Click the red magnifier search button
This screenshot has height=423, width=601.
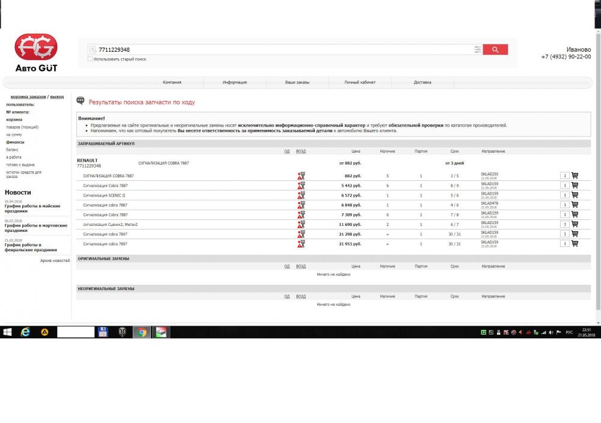pyautogui.click(x=495, y=49)
